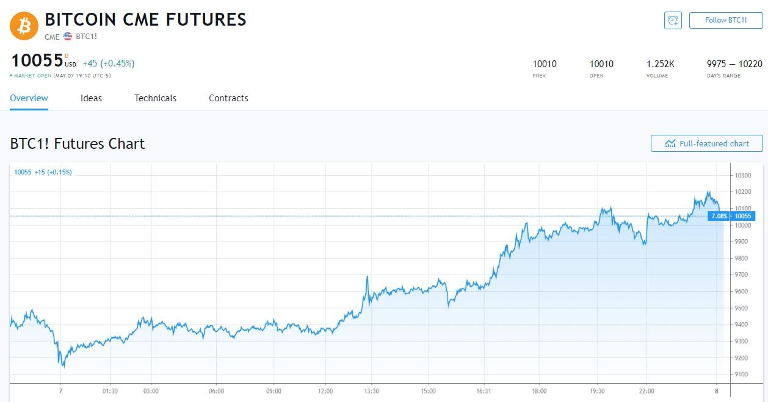The width and height of the screenshot is (768, 402).
Task: Select the Technicals tab
Action: coord(155,98)
